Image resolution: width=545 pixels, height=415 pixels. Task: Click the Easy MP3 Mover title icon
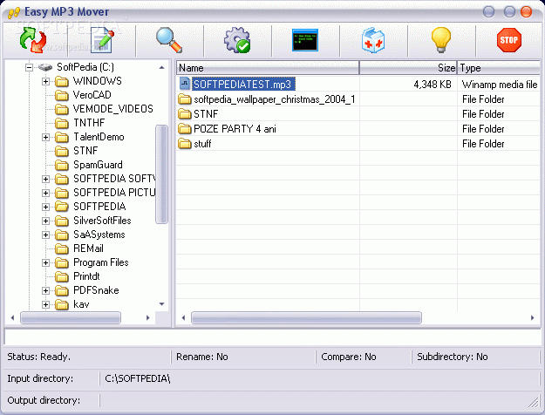pyautogui.click(x=14, y=13)
